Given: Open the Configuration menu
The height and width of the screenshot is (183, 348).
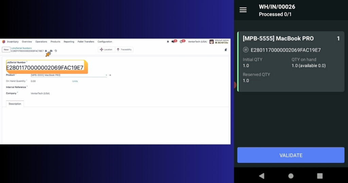Looking at the screenshot, I should pos(105,42).
